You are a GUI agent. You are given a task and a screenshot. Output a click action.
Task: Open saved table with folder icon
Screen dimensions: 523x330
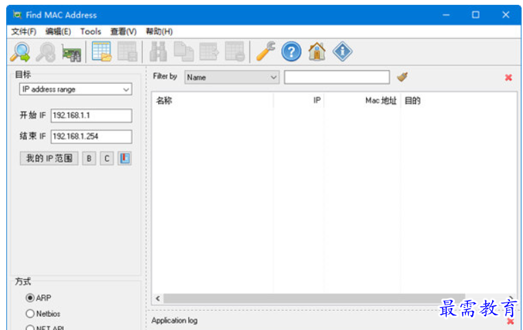102,51
